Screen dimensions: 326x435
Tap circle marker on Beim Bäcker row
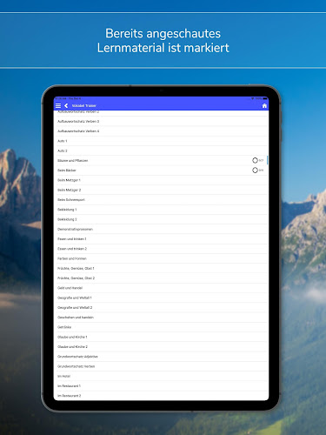pyautogui.click(x=255, y=171)
